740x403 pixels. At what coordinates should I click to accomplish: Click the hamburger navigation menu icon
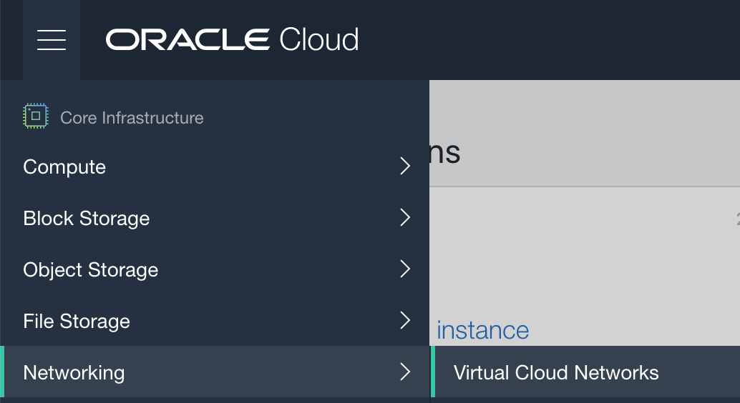tap(52, 40)
